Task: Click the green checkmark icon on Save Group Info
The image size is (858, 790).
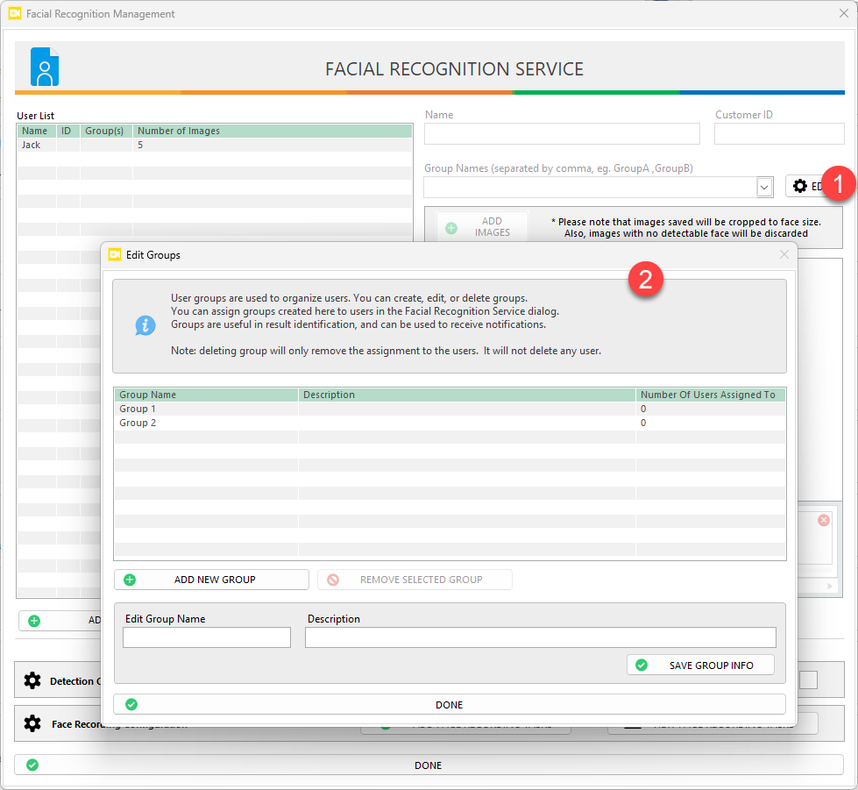Action: coord(642,665)
